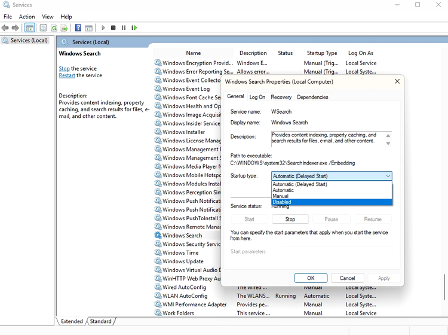Viewport: 448px width, 335px height.
Task: Click gear icon beside Windows Installer
Action: [x=158, y=132]
